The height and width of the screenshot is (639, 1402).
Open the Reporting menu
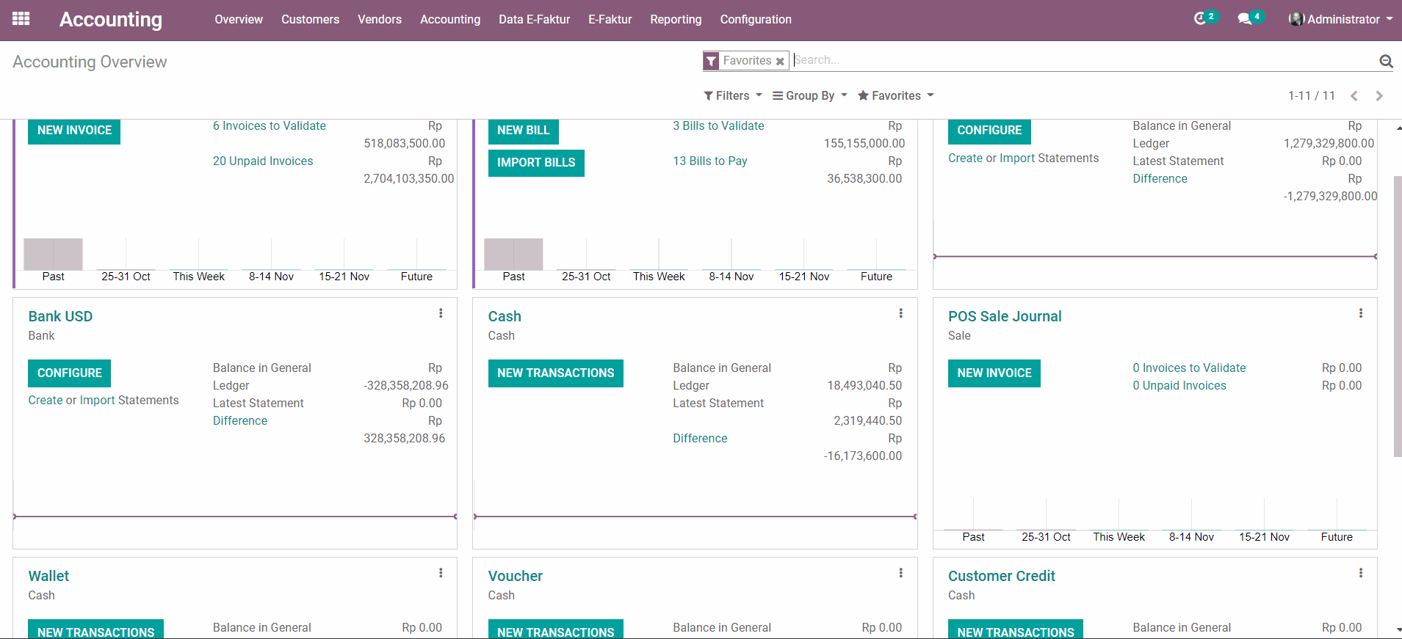[675, 19]
